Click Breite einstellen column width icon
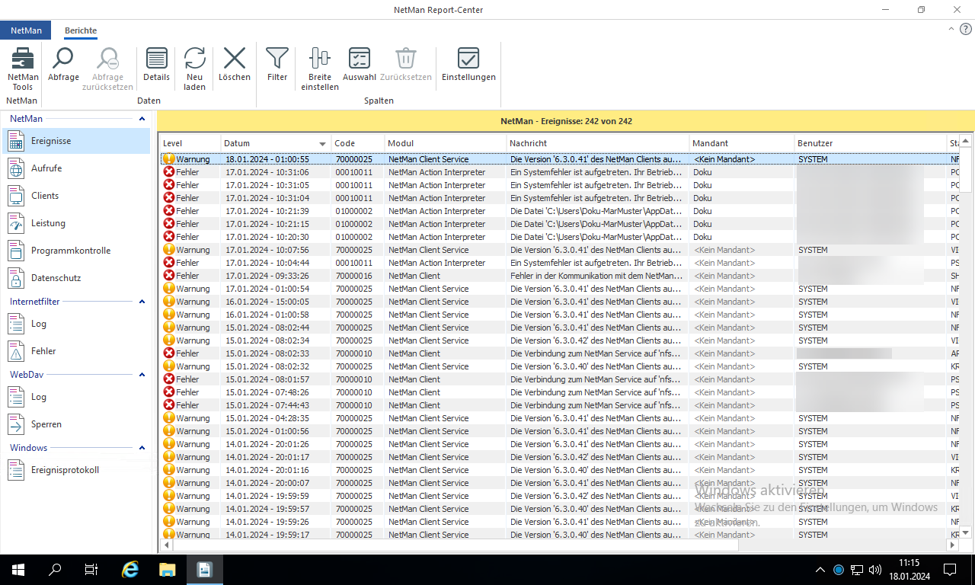The height and width of the screenshot is (585, 975). 320,59
